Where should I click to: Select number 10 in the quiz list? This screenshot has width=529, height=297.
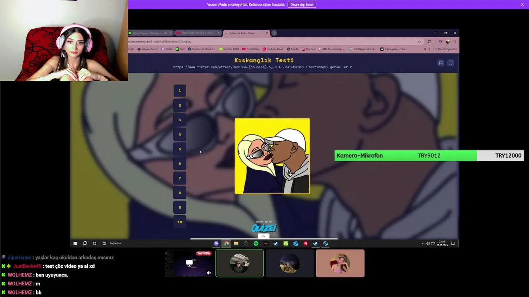pos(179,222)
